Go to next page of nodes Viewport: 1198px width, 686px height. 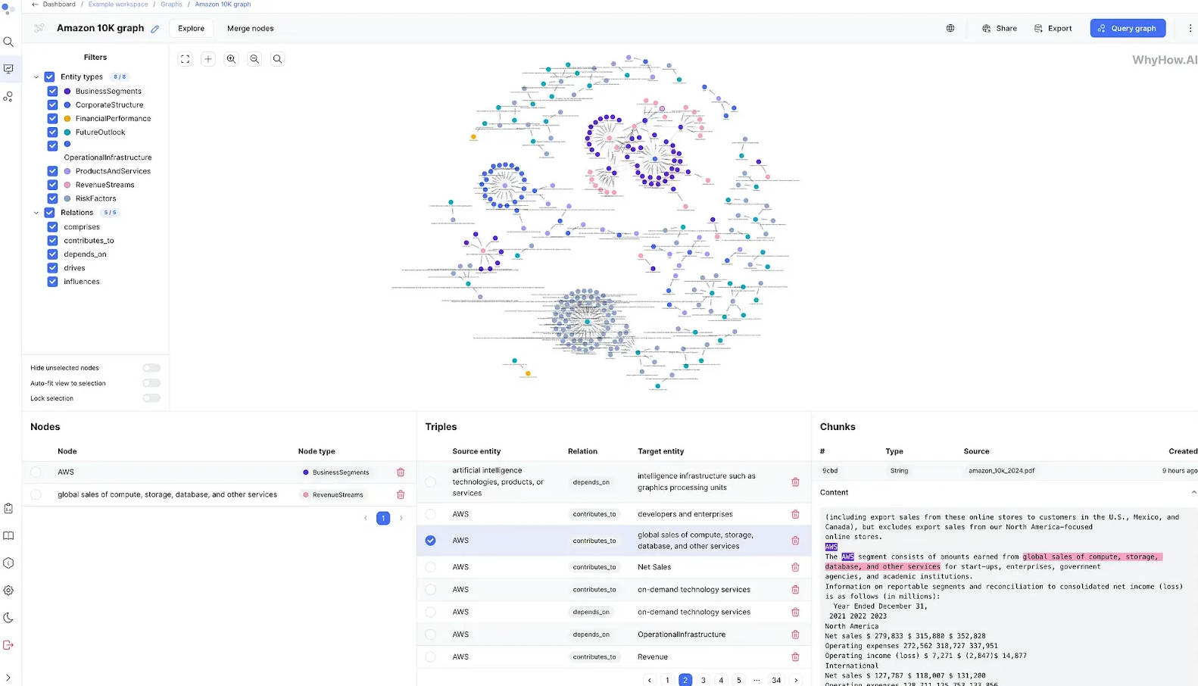401,519
